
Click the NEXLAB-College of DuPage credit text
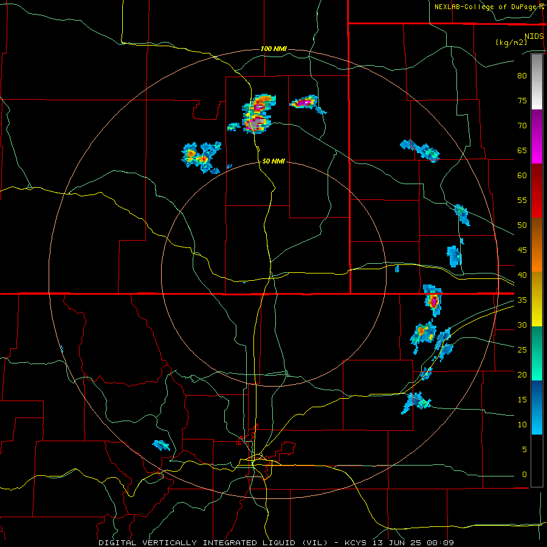489,7
